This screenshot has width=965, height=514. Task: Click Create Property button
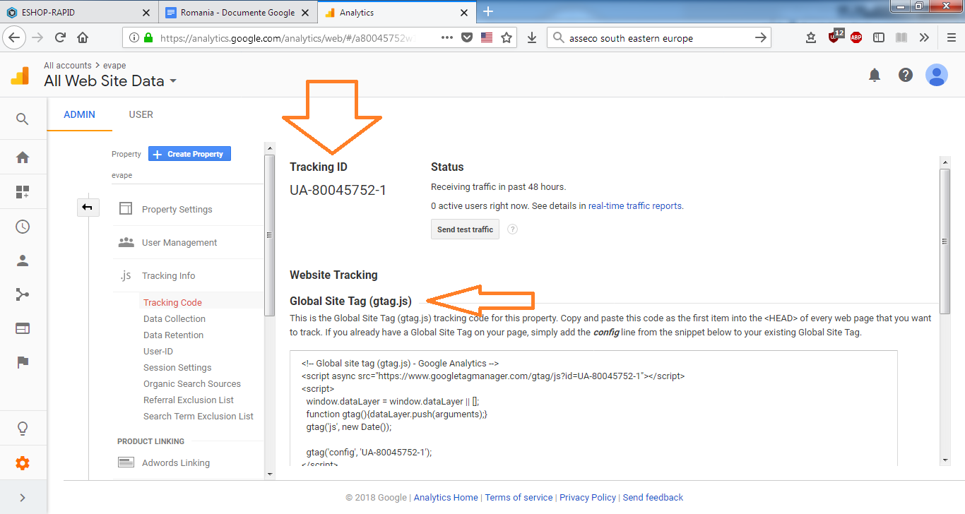click(189, 154)
